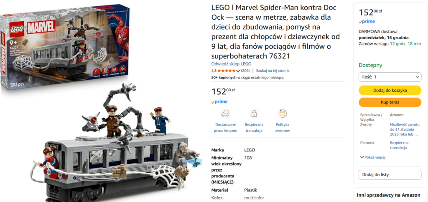Click the secure transaction padlock icon
Viewport: 428px width, 202px height.
(x=254, y=114)
